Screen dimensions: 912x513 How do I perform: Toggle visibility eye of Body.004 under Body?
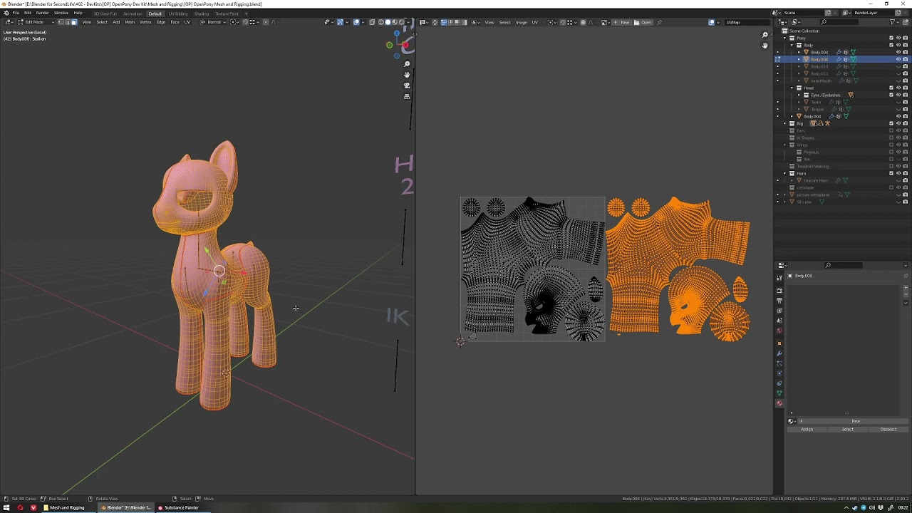click(x=898, y=52)
